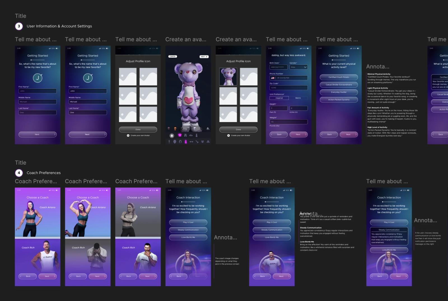448x301 pixels.
Task: Click the Middle Name field filled with Michael
Action: coord(88,102)
